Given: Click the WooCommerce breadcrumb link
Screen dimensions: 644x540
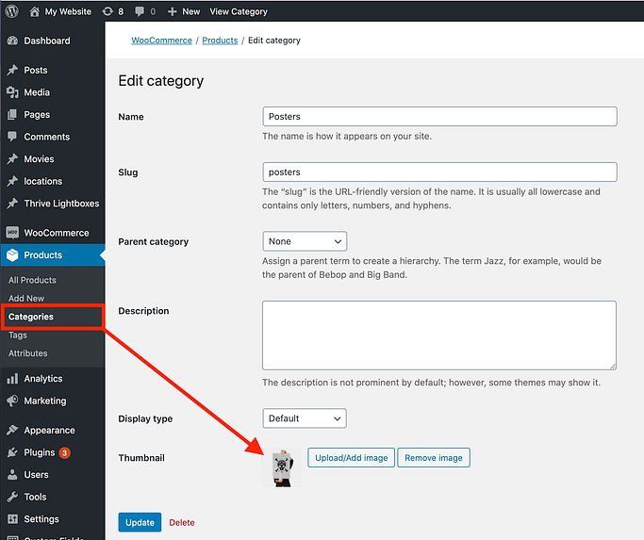Looking at the screenshot, I should tap(161, 41).
